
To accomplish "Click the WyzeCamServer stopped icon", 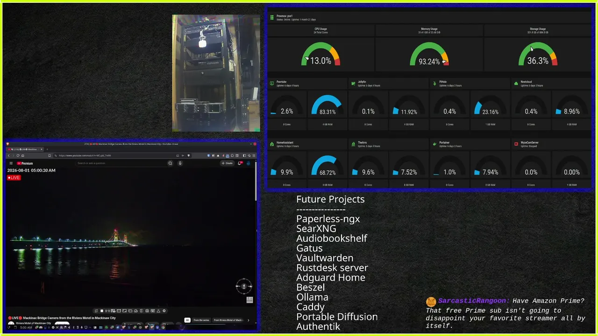I will (x=516, y=144).
